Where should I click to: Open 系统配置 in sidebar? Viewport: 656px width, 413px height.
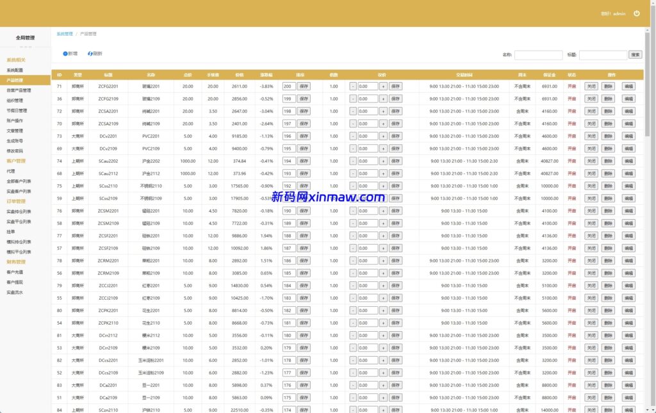[x=15, y=70]
